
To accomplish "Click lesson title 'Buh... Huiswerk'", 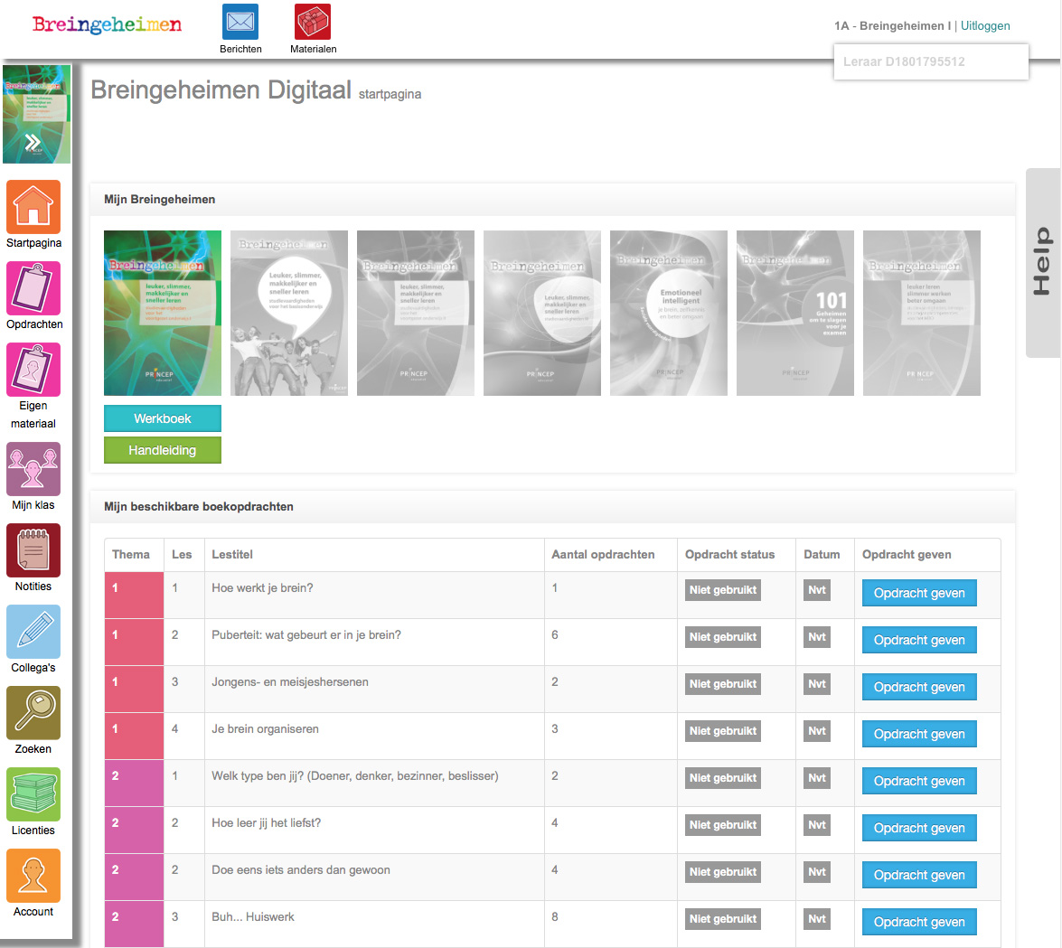I will click(253, 917).
